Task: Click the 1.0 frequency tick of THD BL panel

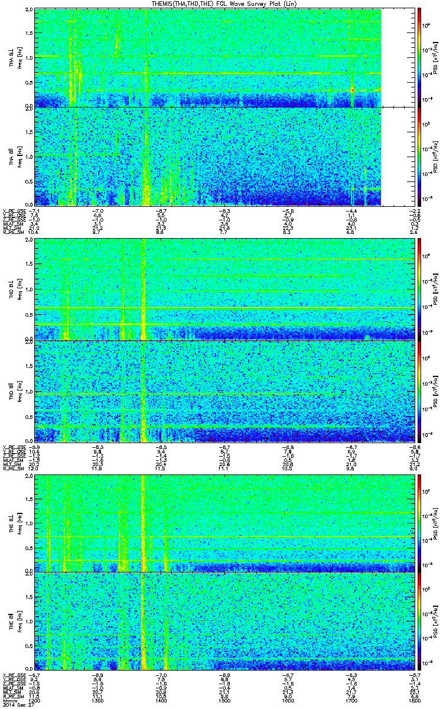Action: [x=28, y=289]
